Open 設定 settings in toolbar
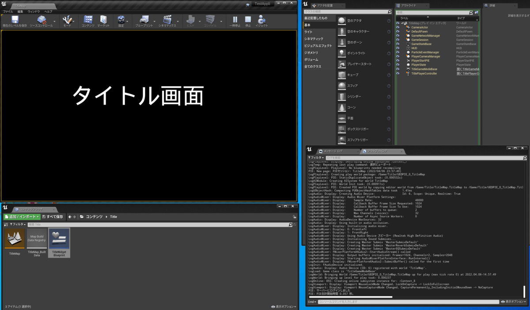Viewport: 530px width, 310px height. point(121,21)
